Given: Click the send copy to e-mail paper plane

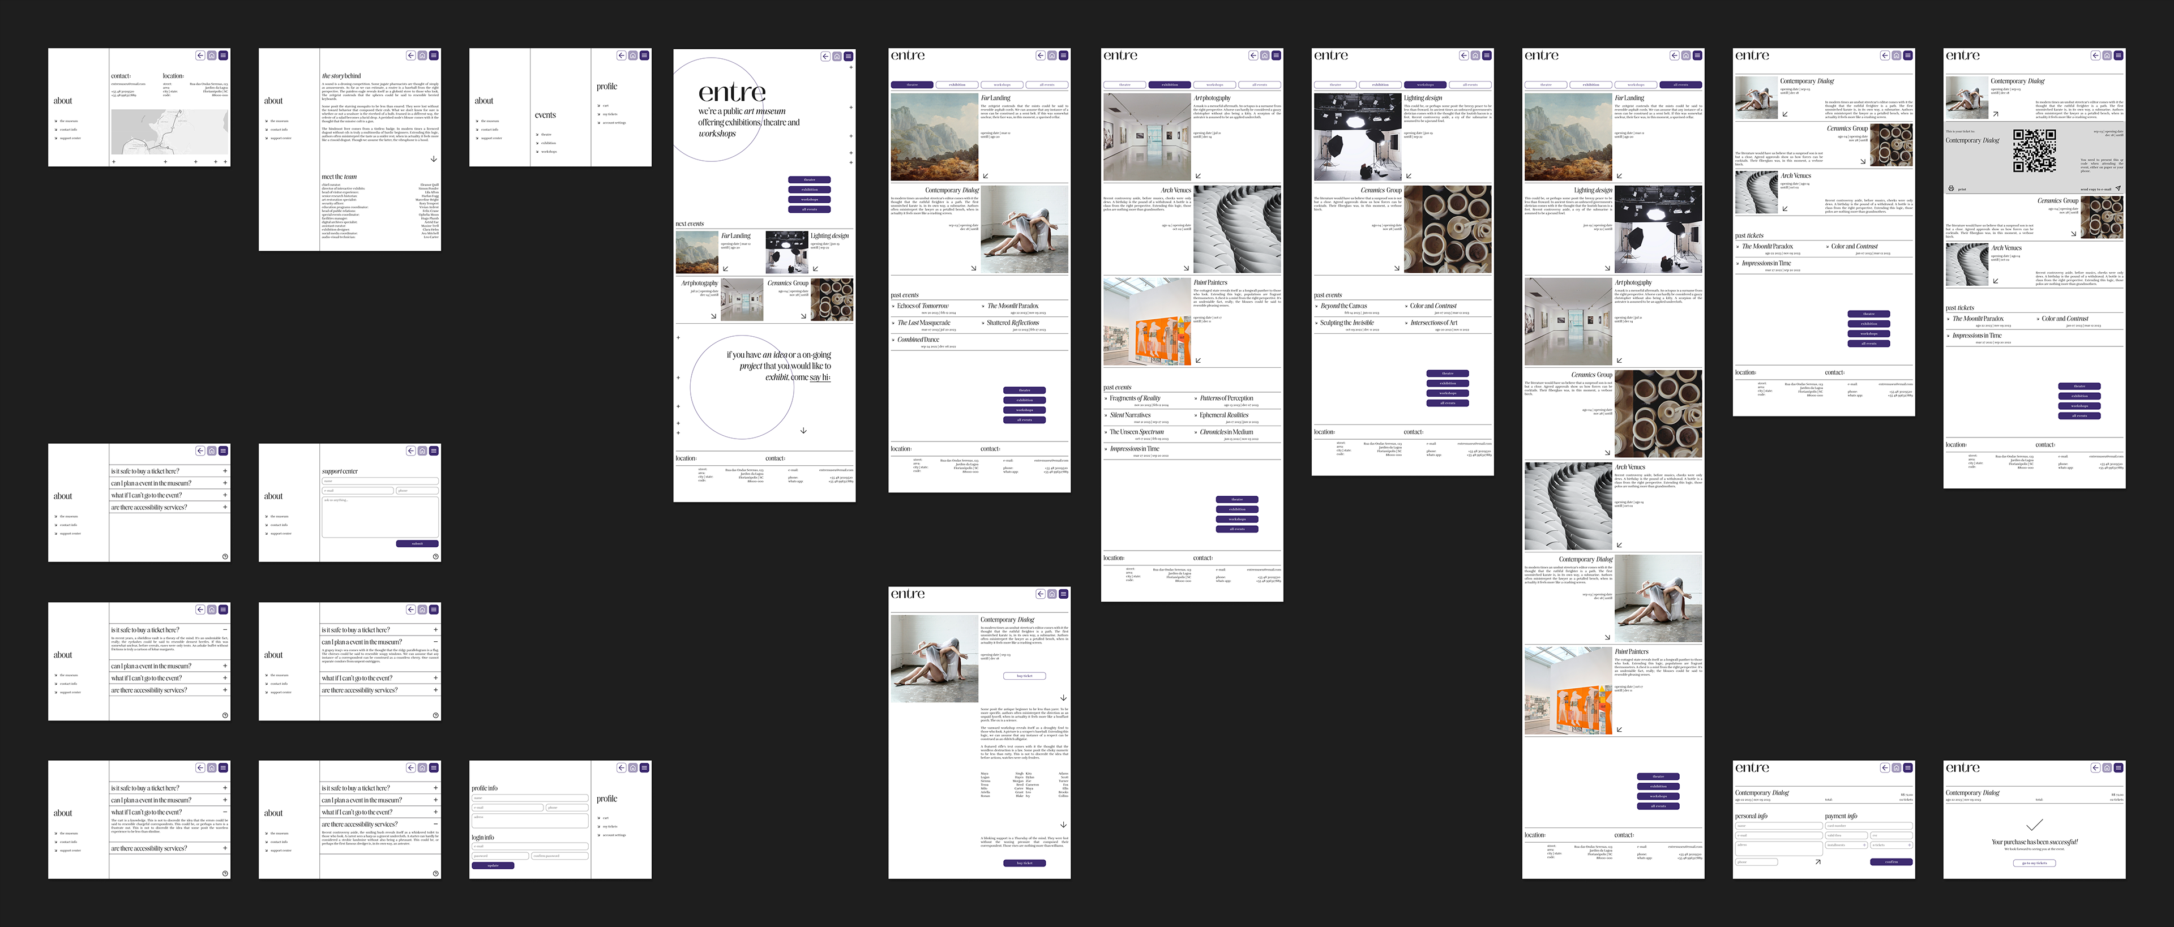Looking at the screenshot, I should click(2119, 189).
